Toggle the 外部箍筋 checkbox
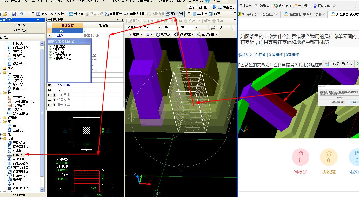This screenshot has width=359, height=197. tap(50, 46)
